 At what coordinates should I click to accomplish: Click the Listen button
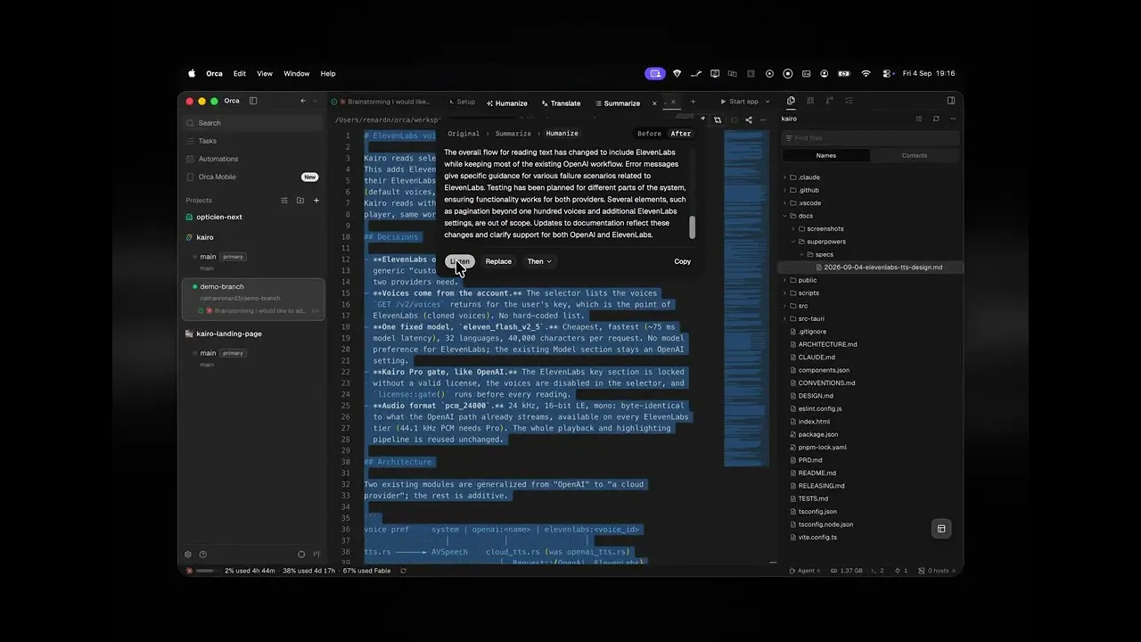click(x=460, y=261)
